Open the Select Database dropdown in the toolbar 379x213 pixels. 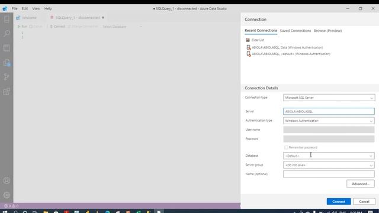[122, 27]
